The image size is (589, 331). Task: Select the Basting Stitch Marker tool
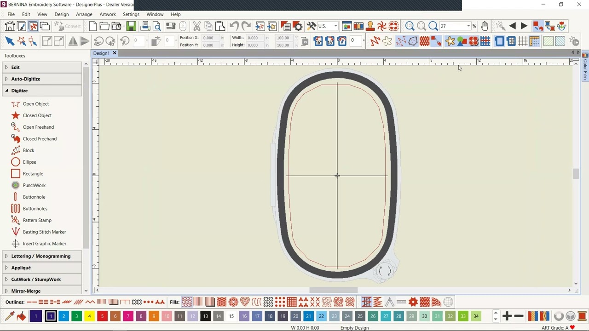tap(44, 232)
